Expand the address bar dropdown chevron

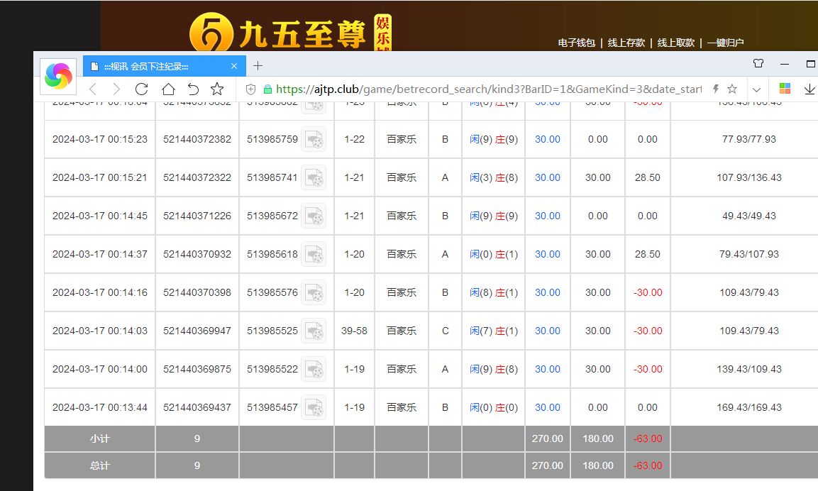757,89
